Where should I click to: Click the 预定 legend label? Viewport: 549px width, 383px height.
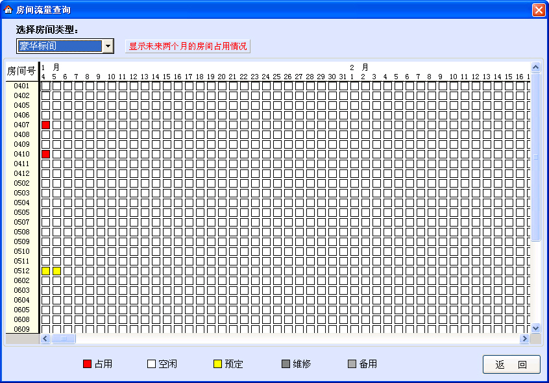tap(234, 364)
